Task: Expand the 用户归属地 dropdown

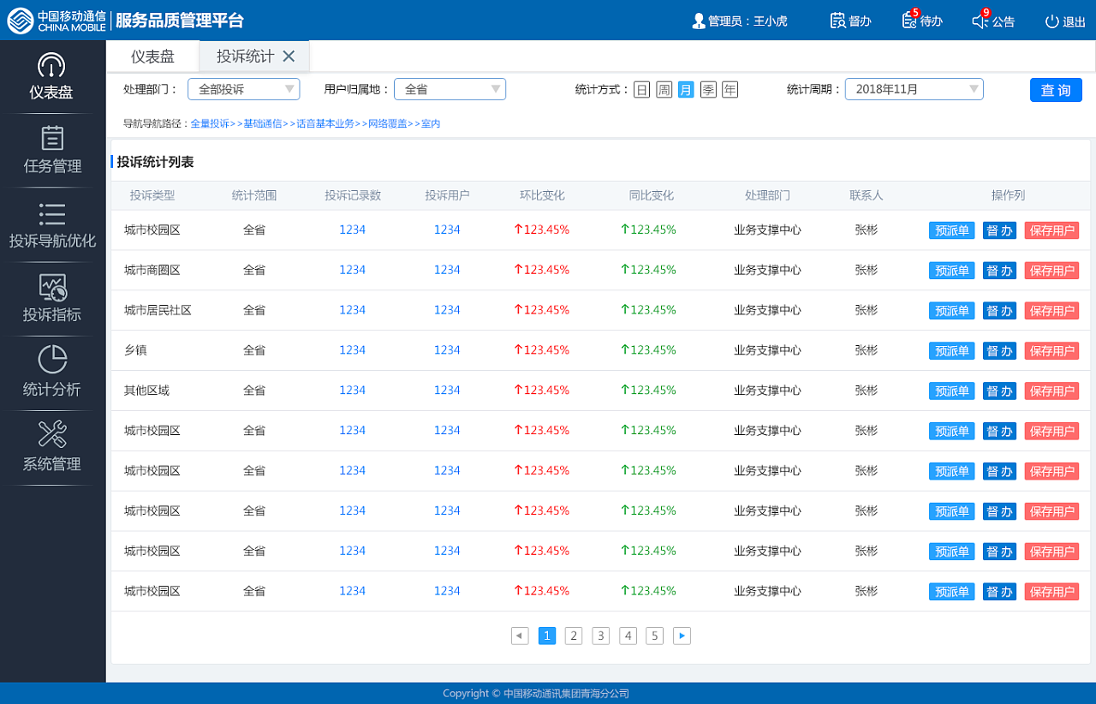Action: click(x=450, y=89)
